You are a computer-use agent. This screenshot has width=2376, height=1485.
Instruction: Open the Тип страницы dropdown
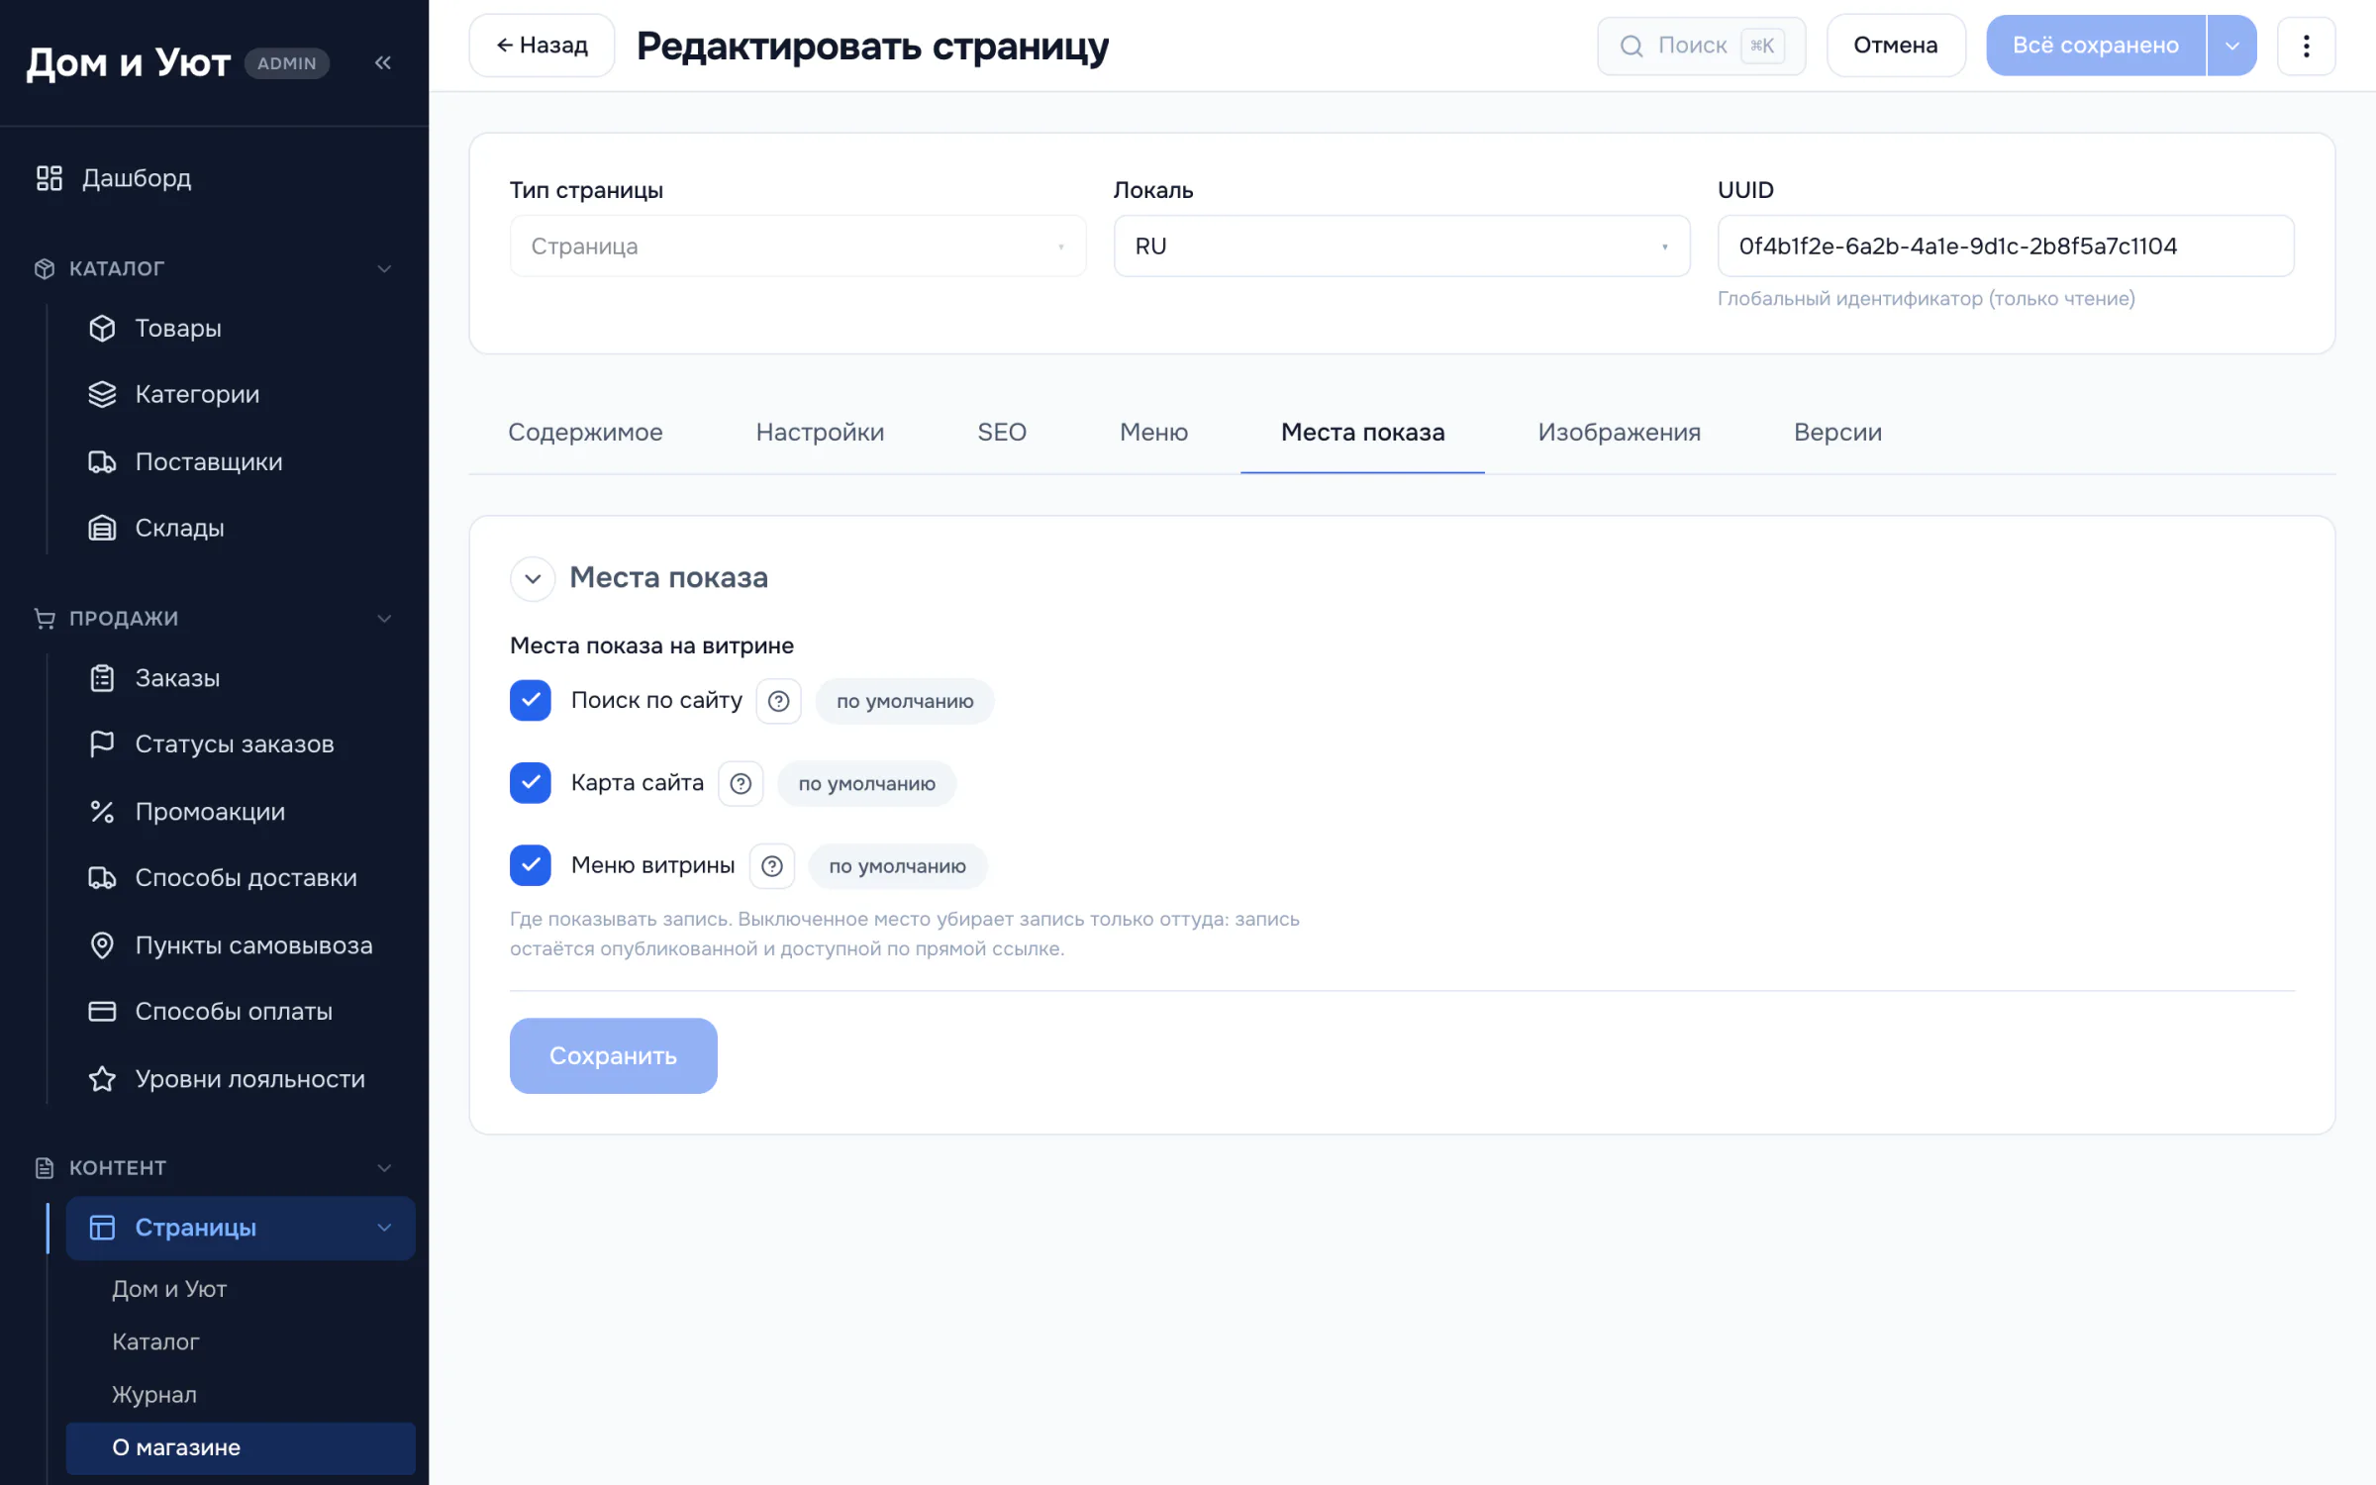tap(797, 246)
